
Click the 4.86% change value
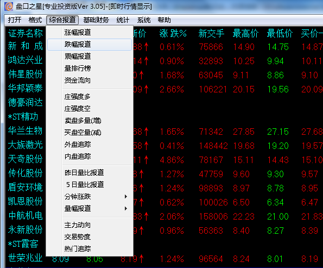click(172, 160)
